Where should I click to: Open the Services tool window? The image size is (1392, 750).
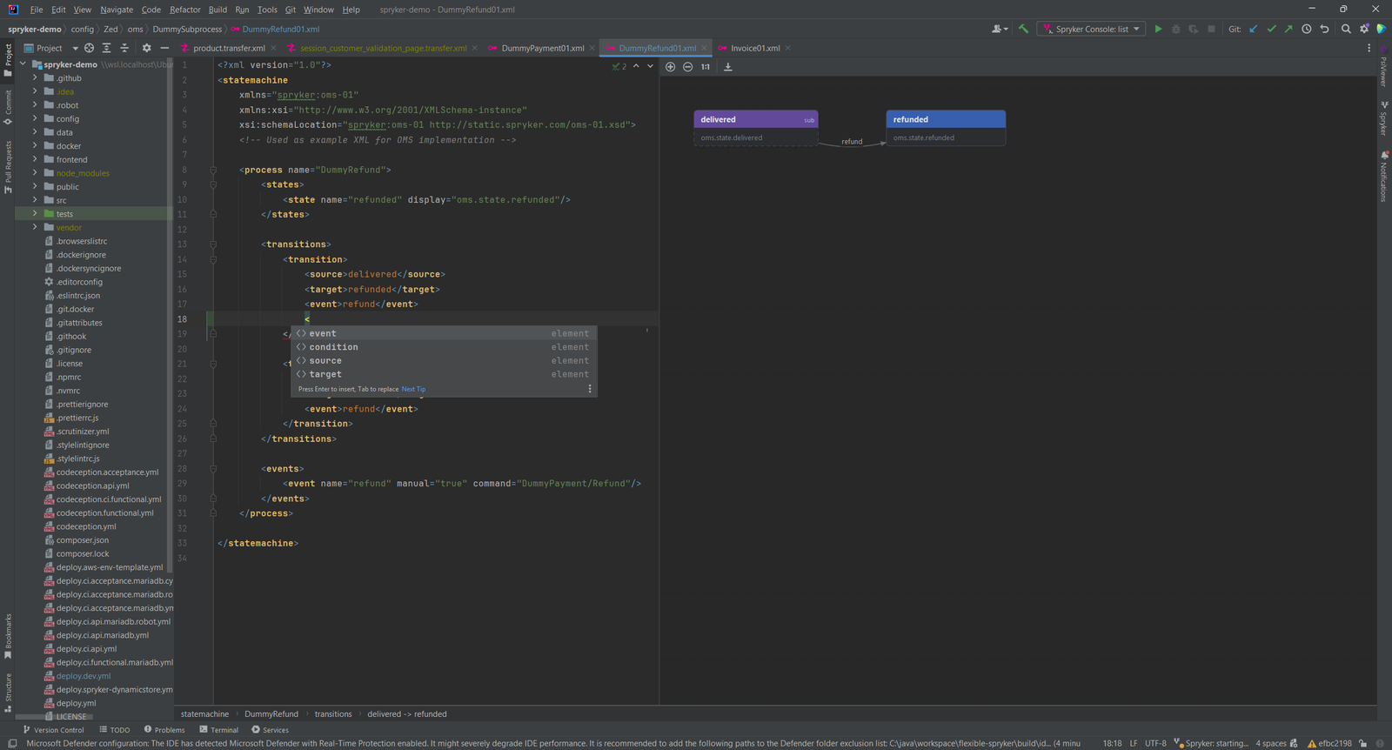click(270, 730)
